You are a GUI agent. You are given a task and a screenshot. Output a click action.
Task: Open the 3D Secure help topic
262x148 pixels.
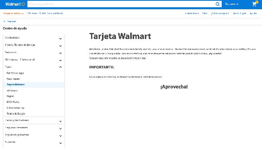coord(12,90)
